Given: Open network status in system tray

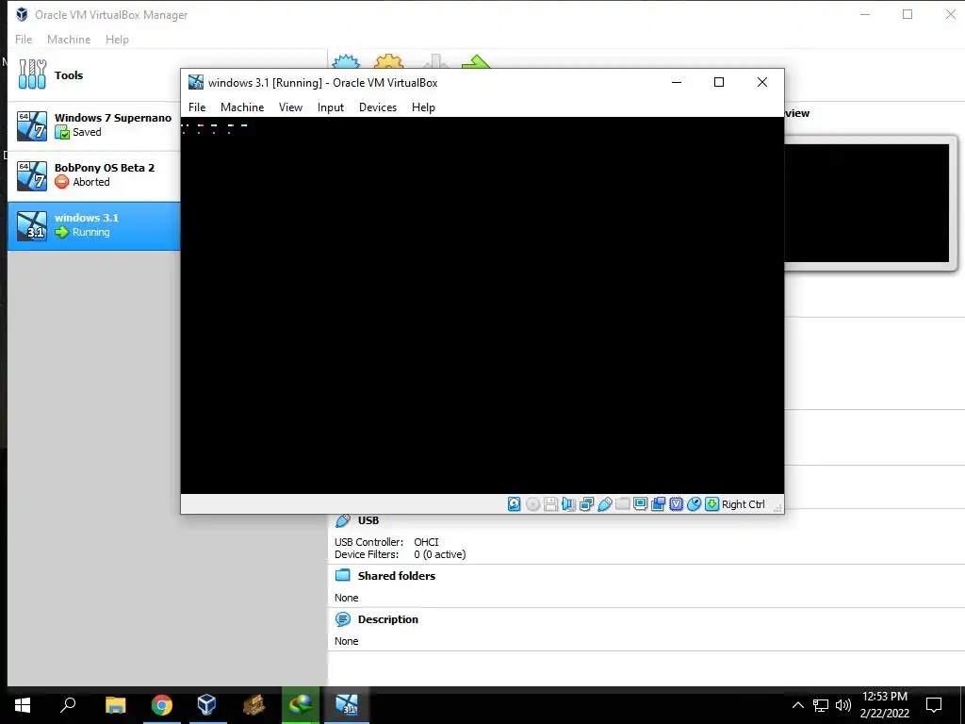Looking at the screenshot, I should 821,705.
